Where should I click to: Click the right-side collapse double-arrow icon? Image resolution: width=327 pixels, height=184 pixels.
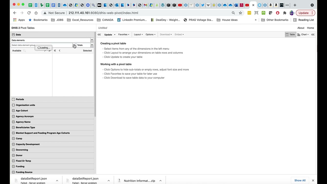coord(313,34)
